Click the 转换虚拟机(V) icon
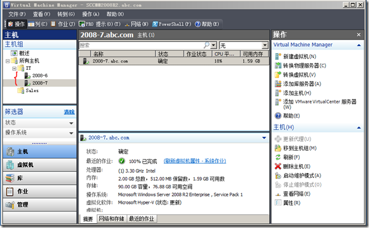Image resolution: width=369 pixels, height=228 pixels. (x=278, y=75)
